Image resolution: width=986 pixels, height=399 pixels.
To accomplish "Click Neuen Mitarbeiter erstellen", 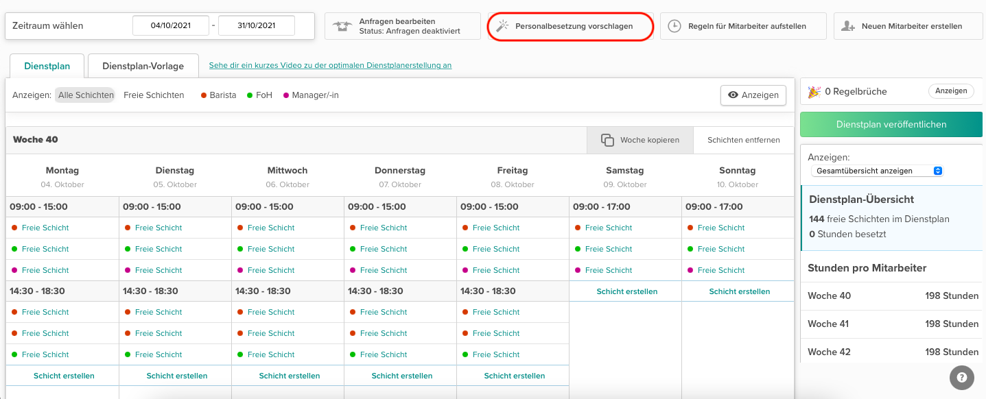I will click(908, 26).
